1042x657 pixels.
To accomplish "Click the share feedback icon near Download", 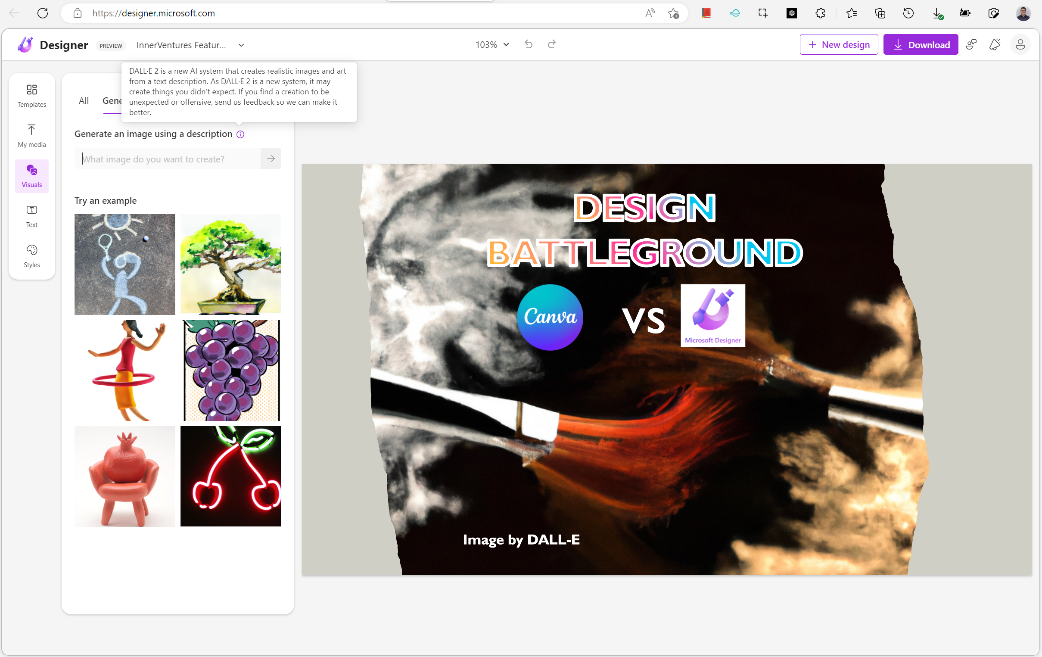I will (971, 44).
